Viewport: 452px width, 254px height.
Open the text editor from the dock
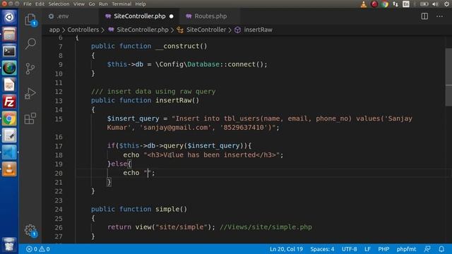pyautogui.click(x=9, y=135)
